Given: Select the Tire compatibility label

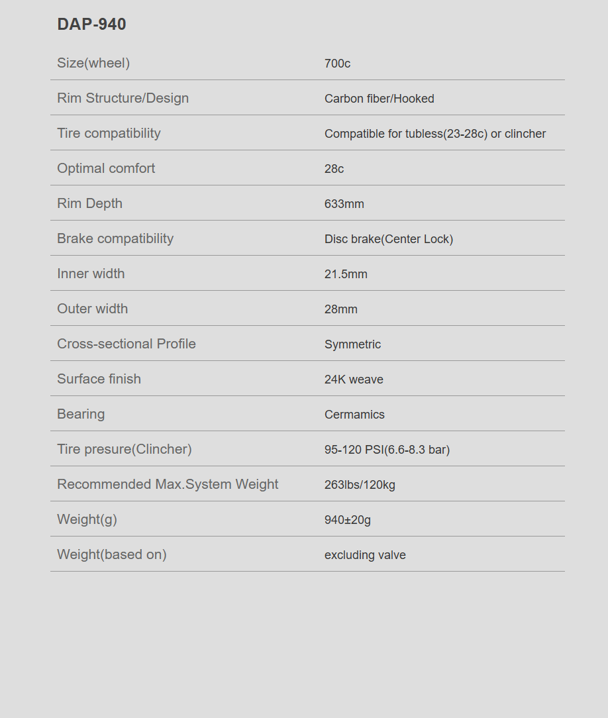Looking at the screenshot, I should click(109, 133).
